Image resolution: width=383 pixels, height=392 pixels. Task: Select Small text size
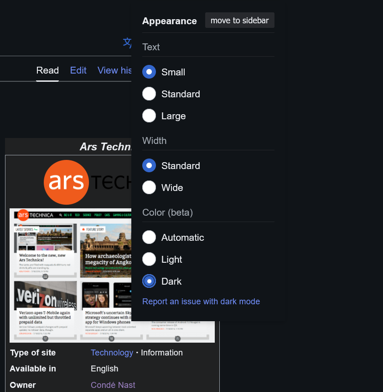[149, 72]
